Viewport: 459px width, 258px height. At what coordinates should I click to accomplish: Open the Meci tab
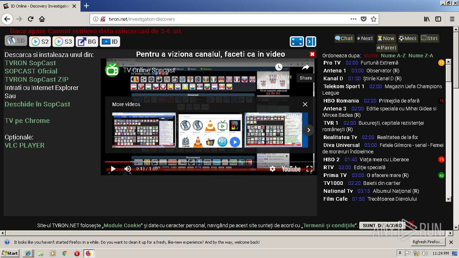click(x=408, y=38)
